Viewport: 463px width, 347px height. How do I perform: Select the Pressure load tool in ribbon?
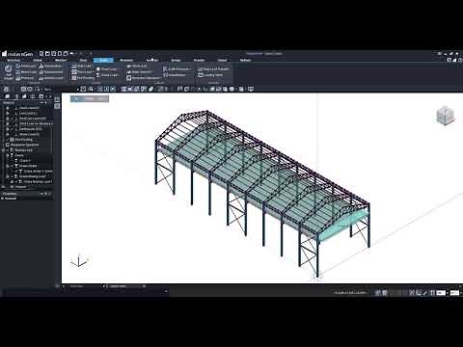coord(25,78)
